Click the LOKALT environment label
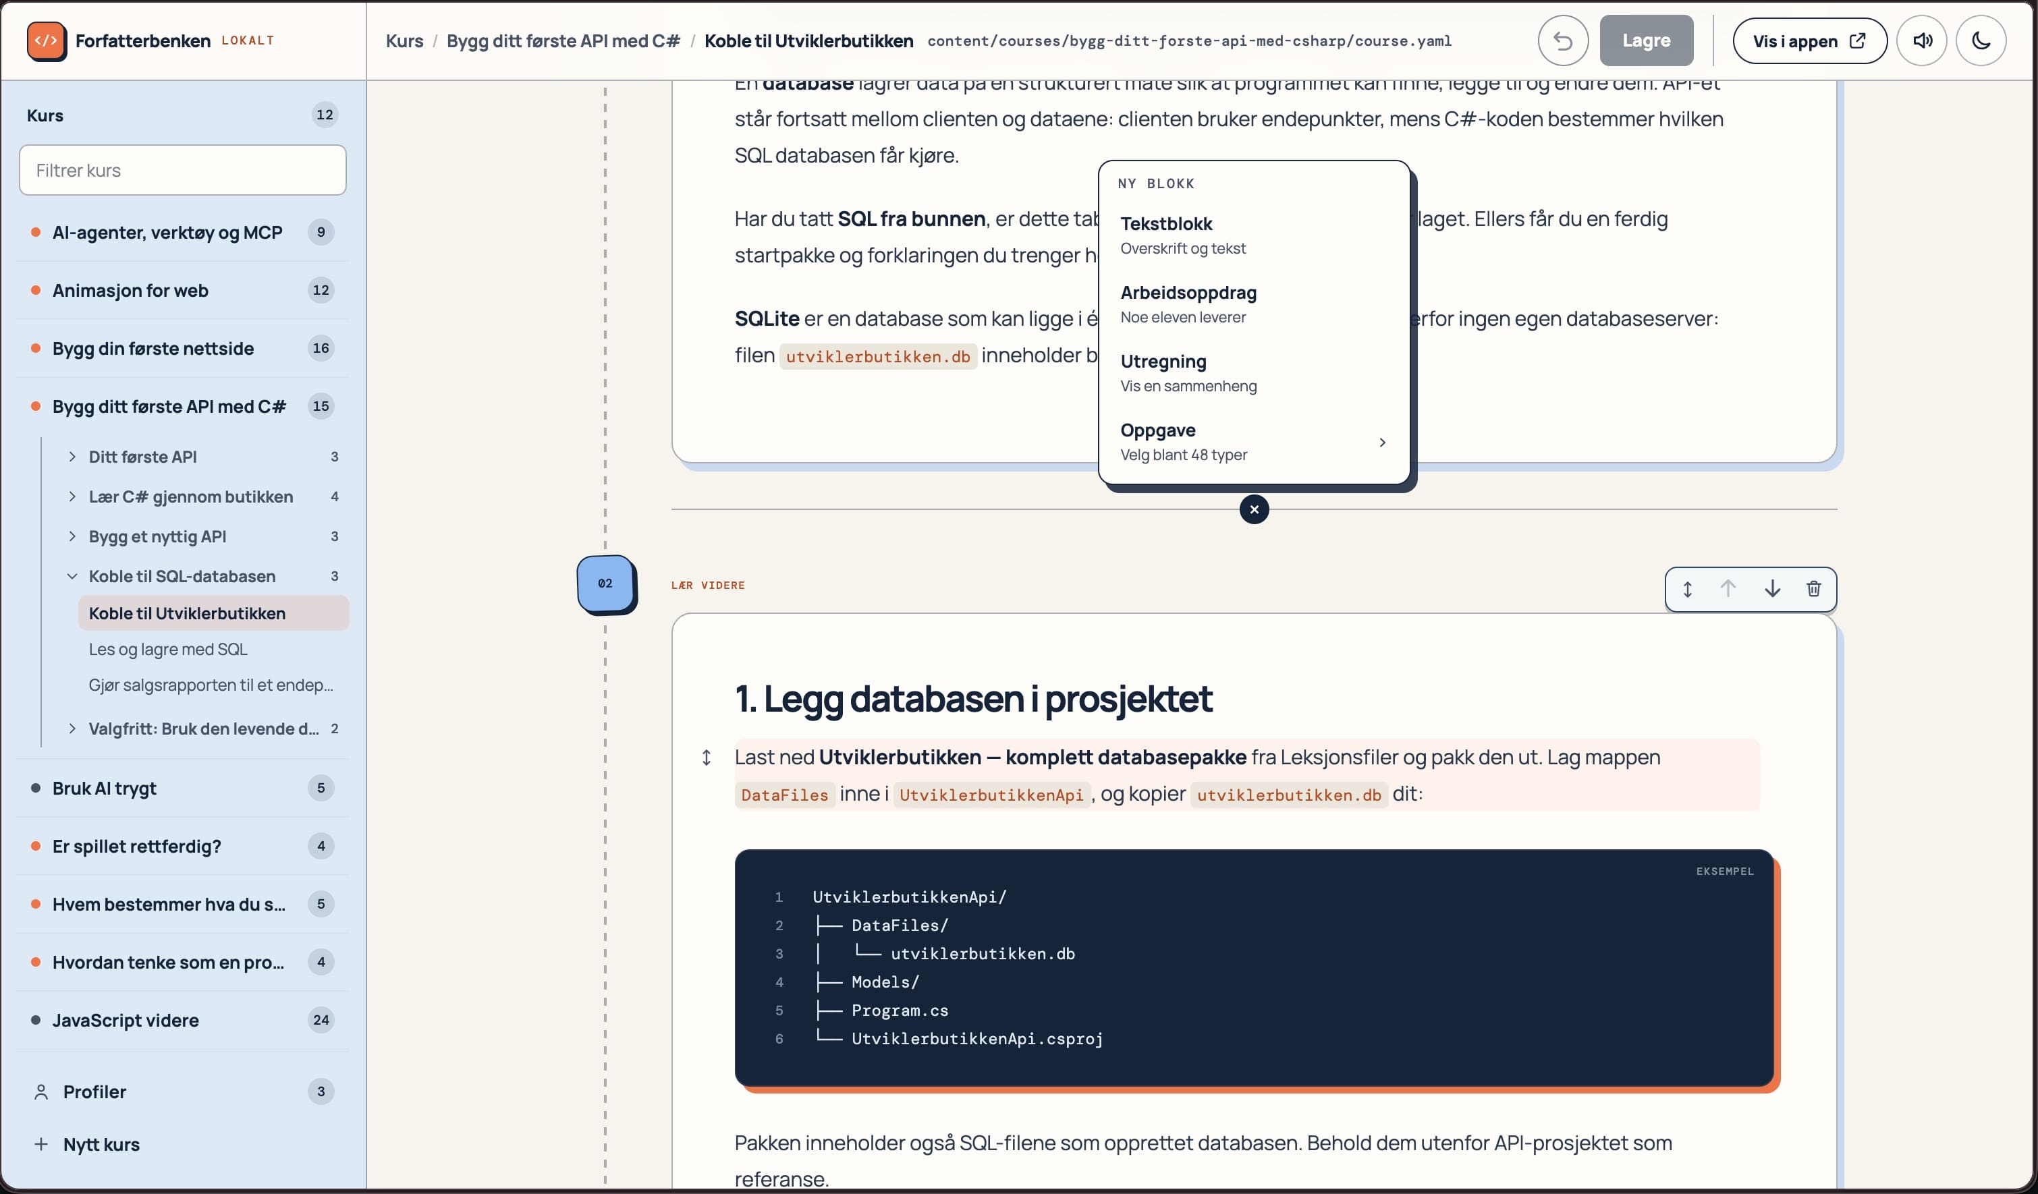 pos(248,40)
